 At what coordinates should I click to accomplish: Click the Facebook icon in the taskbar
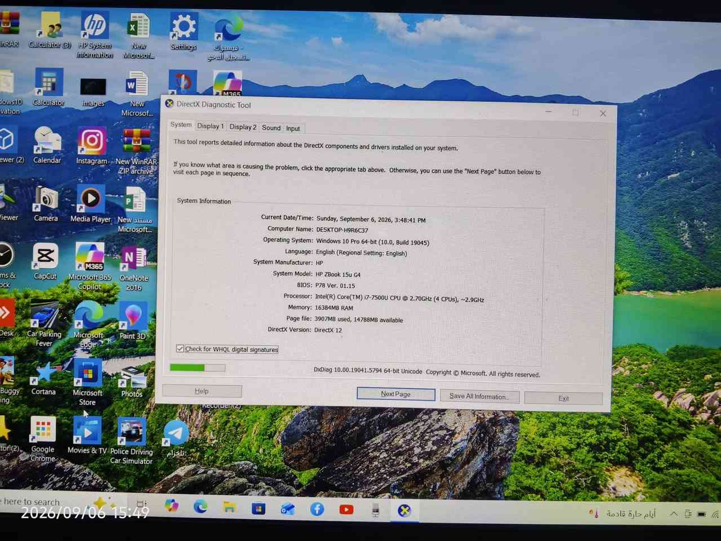point(317,509)
